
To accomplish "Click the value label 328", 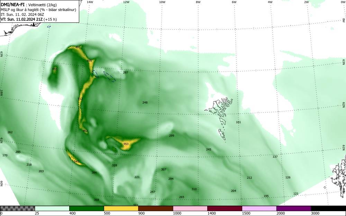I will [x=114, y=165].
